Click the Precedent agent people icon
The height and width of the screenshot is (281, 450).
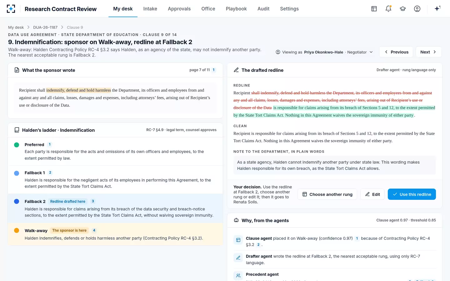tap(238, 276)
